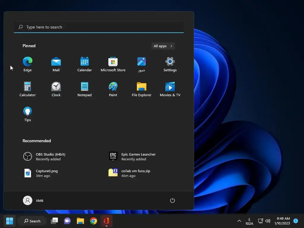
Task: Open Microsoft Store from pinned apps
Action: 113,64
